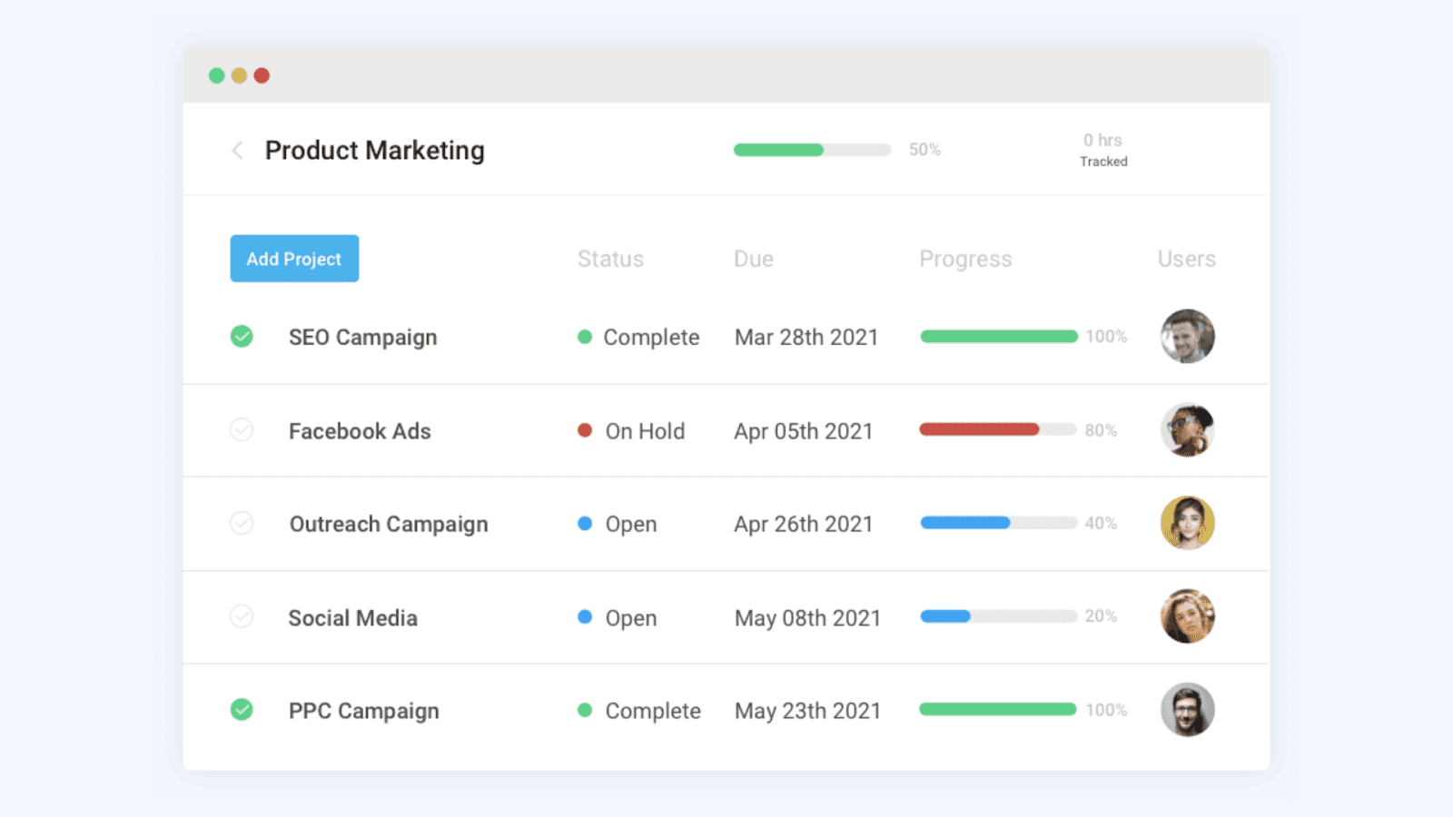Open the PPC Campaign project name

pyautogui.click(x=364, y=711)
